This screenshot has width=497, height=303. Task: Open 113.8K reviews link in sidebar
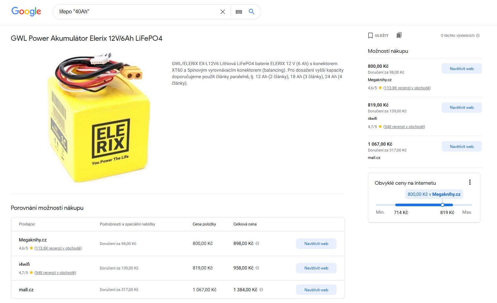(x=407, y=88)
